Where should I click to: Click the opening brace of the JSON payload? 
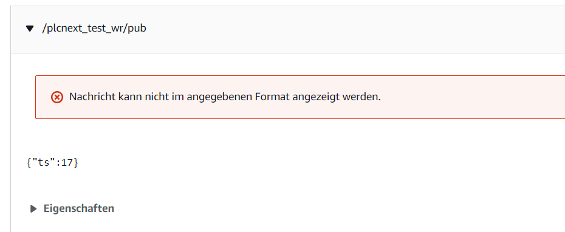tap(29, 163)
